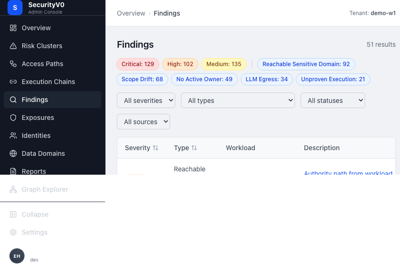
Task: Click the Reachable type cell text
Action: coord(189,169)
